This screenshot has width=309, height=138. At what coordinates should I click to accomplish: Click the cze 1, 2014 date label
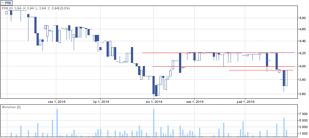point(57,102)
